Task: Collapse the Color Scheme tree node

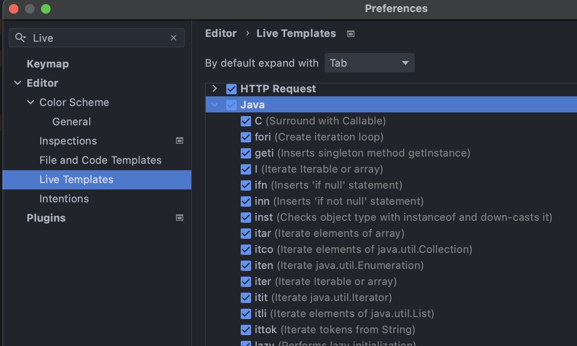Action: point(31,102)
